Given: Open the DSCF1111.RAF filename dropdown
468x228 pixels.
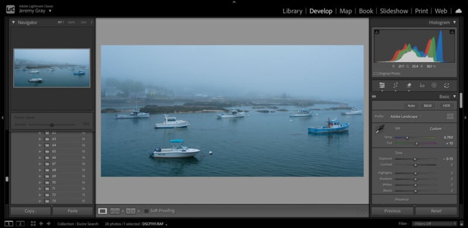Looking at the screenshot, I should pos(154,223).
